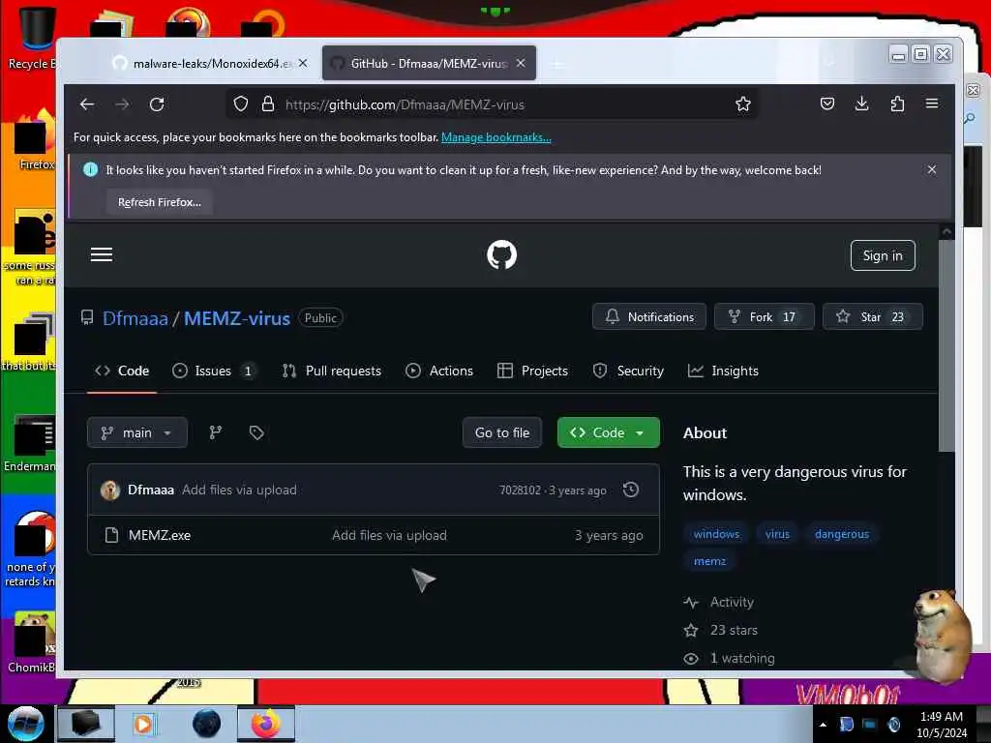The image size is (991, 743).
Task: Open the MEMZ-virus repository name link
Action: coord(237,318)
